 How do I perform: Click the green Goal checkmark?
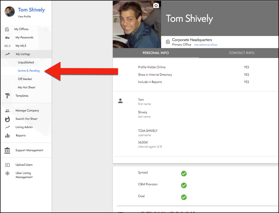coord(184,197)
